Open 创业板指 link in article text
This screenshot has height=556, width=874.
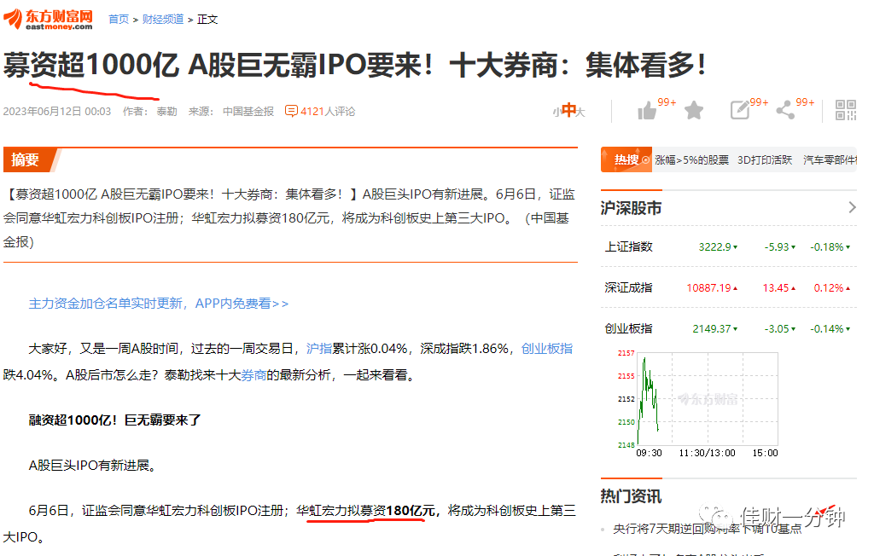tap(547, 349)
